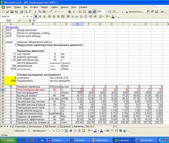Expand the Font Color dropdown arrow in formatting toolbar

116,16
